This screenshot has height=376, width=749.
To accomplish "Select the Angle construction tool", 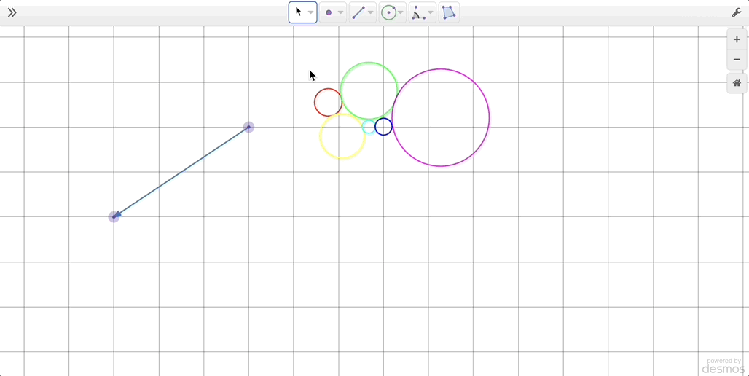I will pyautogui.click(x=418, y=12).
